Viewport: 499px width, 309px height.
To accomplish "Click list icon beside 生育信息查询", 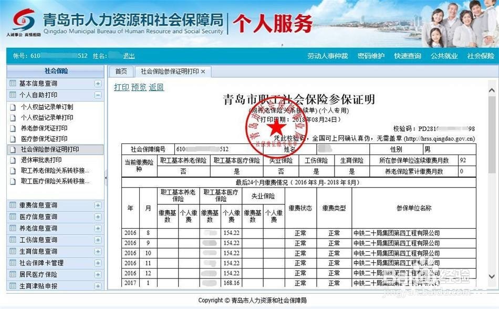I will [x=13, y=251].
